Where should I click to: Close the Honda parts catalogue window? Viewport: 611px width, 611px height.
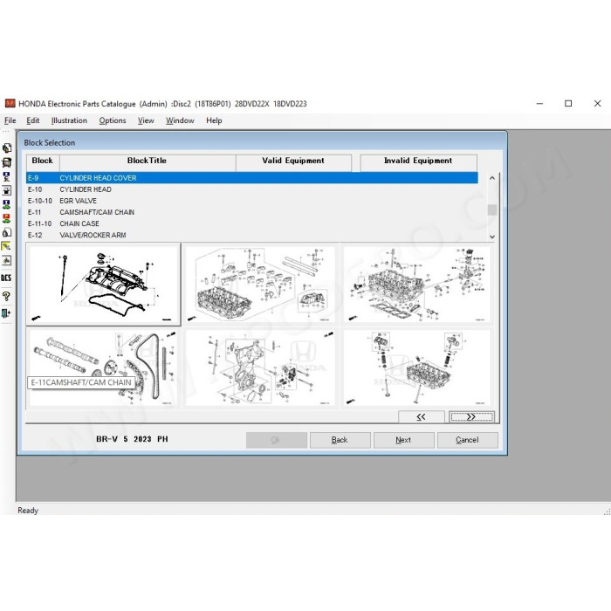tap(597, 103)
